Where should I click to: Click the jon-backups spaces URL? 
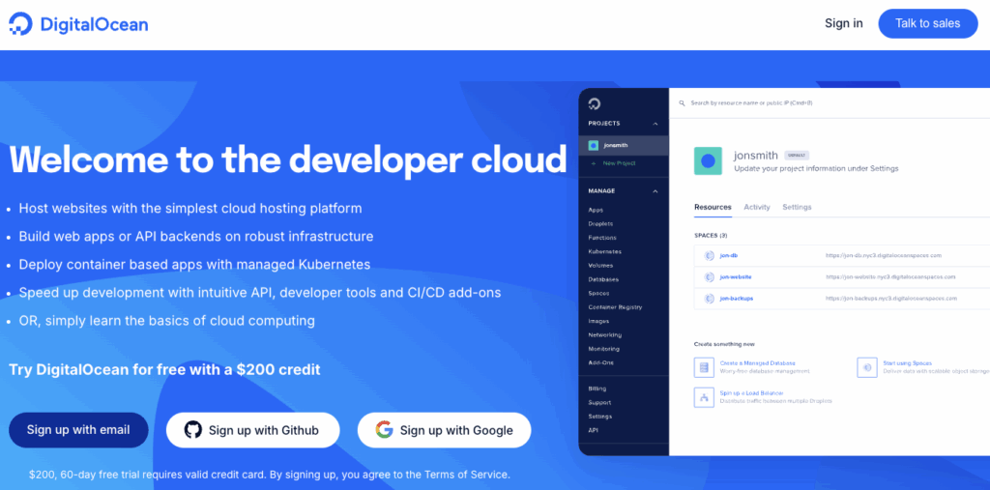[890, 298]
